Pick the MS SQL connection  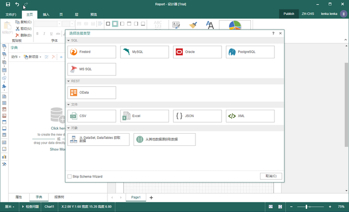tap(92, 69)
